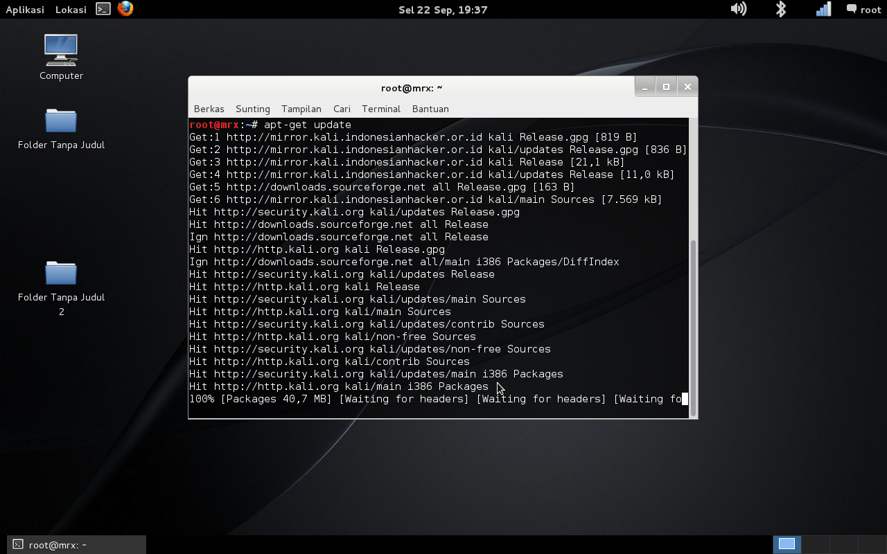
Task: Click the 'i386 Packages/DiffIndex' line
Action: tap(404, 262)
